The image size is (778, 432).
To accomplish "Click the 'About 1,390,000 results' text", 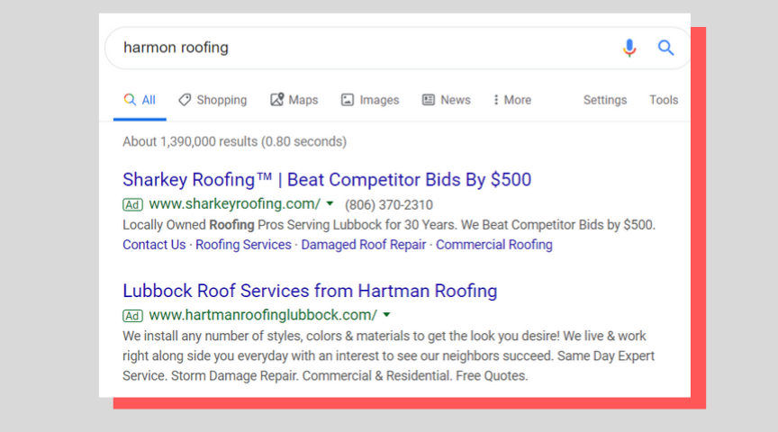I will click(x=235, y=142).
